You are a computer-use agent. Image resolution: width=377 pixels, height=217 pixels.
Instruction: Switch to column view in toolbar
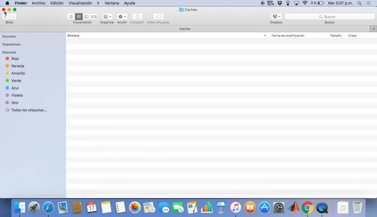(x=86, y=17)
